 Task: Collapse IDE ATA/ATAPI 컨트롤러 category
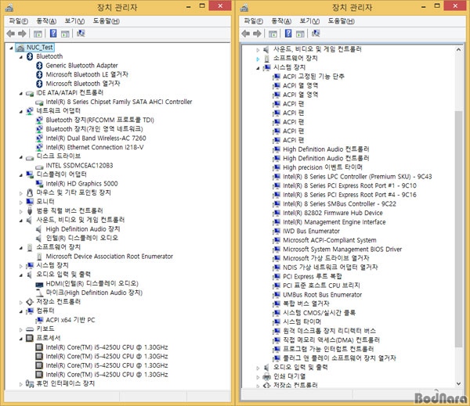click(20, 93)
